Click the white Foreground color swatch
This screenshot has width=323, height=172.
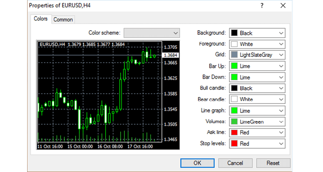point(234,44)
